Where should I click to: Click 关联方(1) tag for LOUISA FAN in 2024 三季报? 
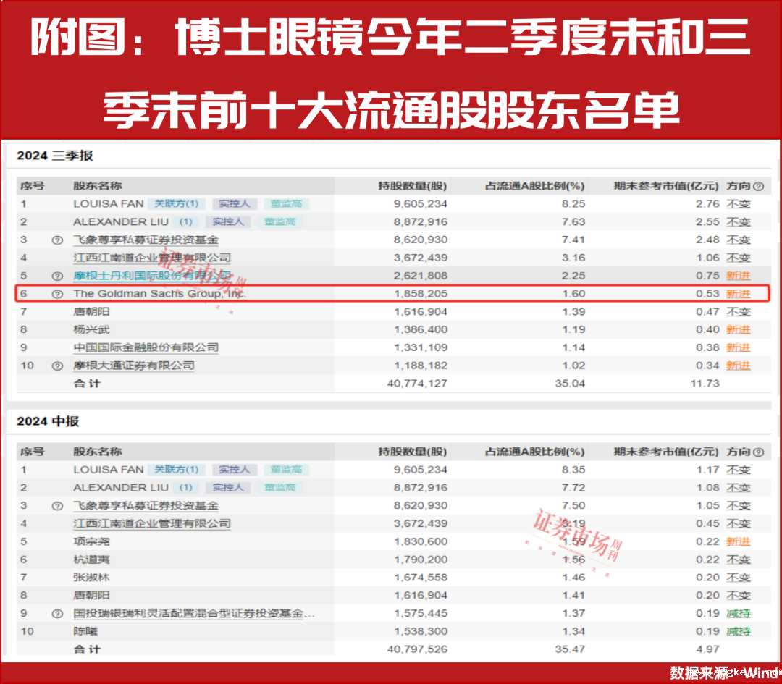[177, 204]
